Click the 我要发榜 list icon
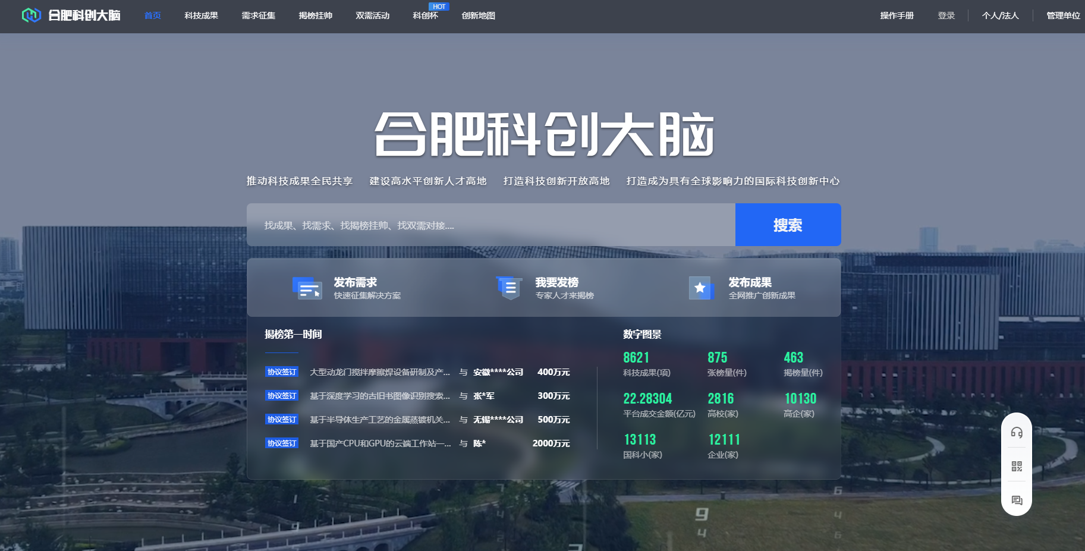Screen dimensions: 1085x551 point(510,288)
